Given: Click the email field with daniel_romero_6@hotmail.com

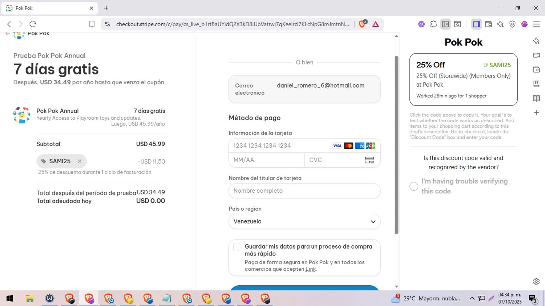Looking at the screenshot, I should [x=304, y=89].
